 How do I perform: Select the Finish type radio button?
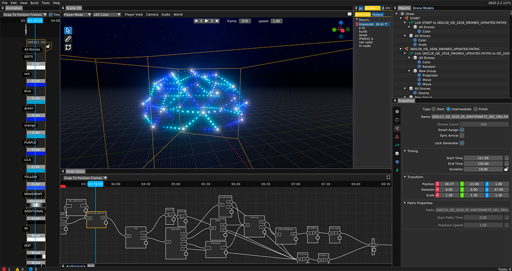click(x=476, y=109)
